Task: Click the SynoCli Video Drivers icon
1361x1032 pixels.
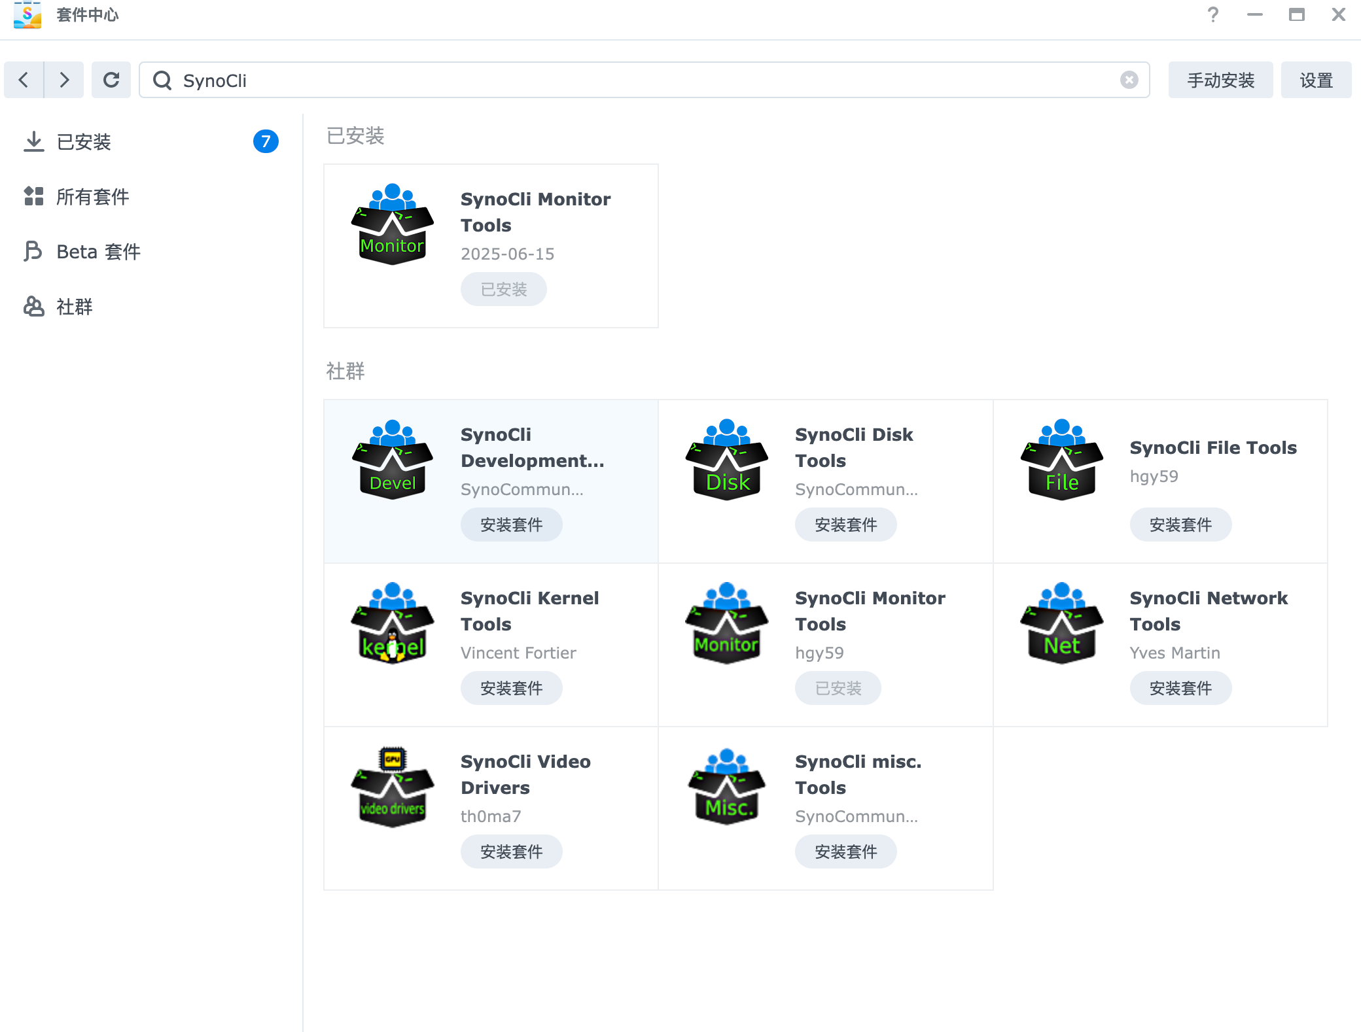Action: point(393,787)
